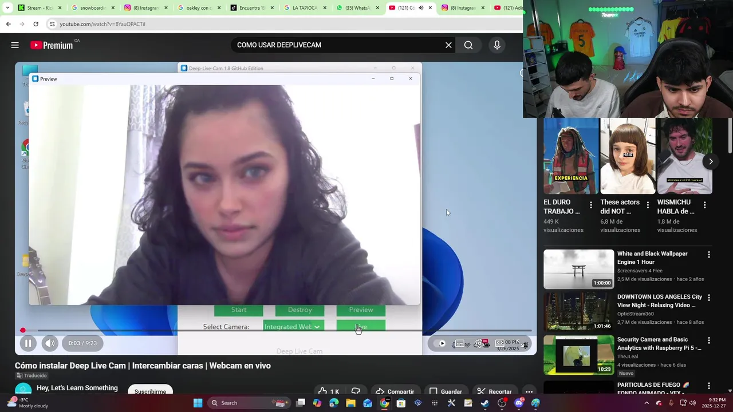Open menu for DOWNTOWN LOS ANGELES video

click(709, 298)
